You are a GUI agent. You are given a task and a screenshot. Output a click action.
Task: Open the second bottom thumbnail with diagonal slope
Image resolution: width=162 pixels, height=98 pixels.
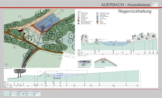point(14,93)
